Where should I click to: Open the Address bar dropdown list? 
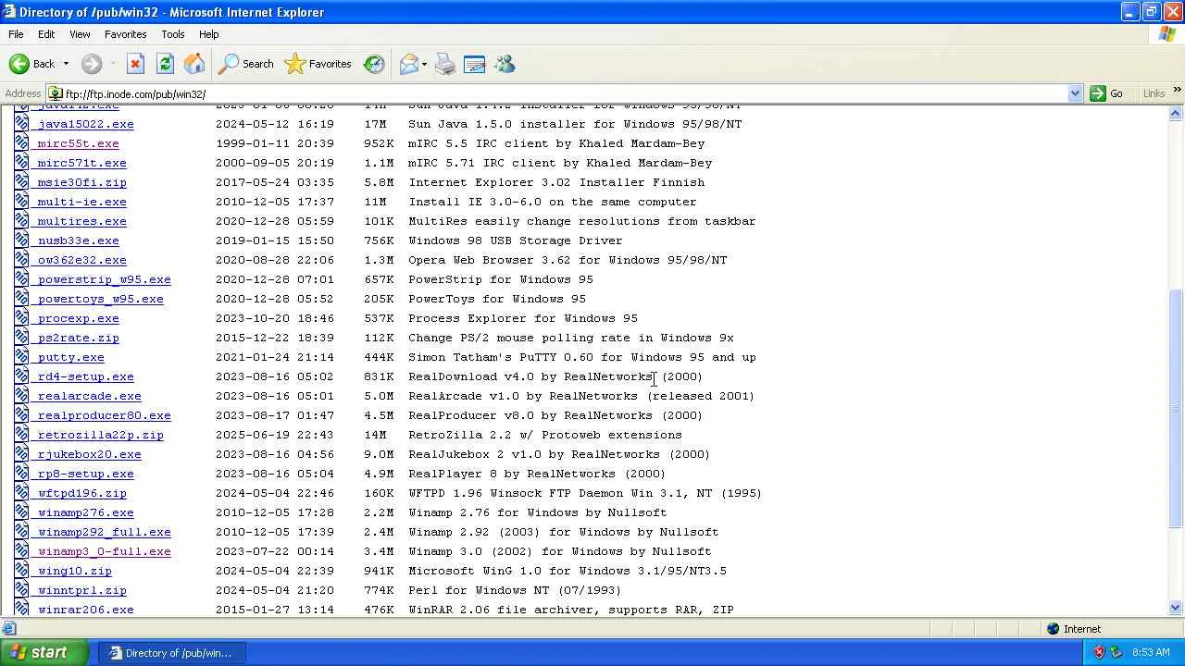click(x=1075, y=93)
